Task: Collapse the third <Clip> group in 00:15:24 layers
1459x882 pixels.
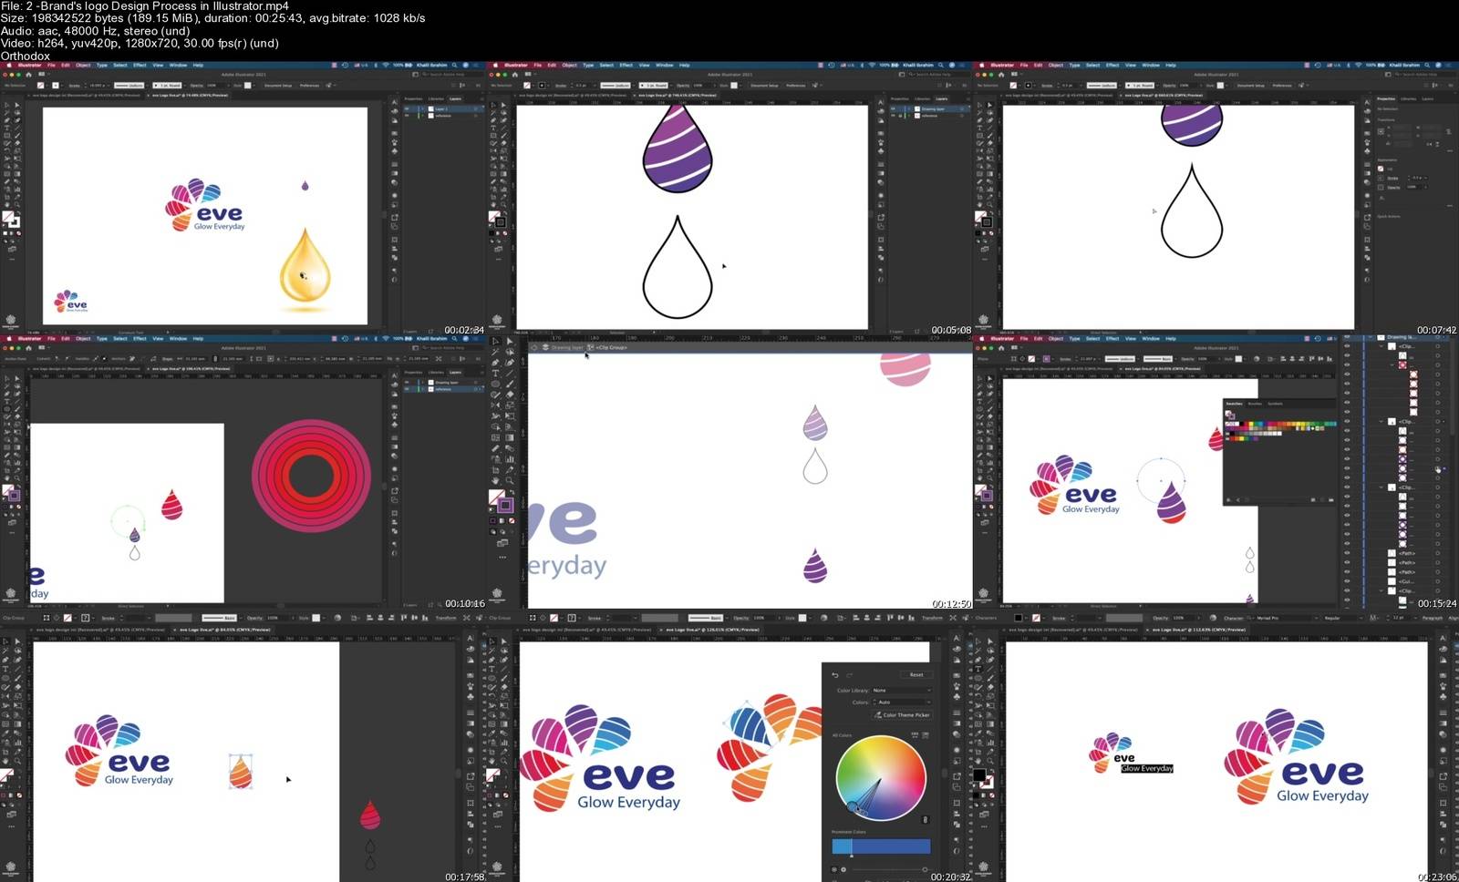Action: [1381, 487]
